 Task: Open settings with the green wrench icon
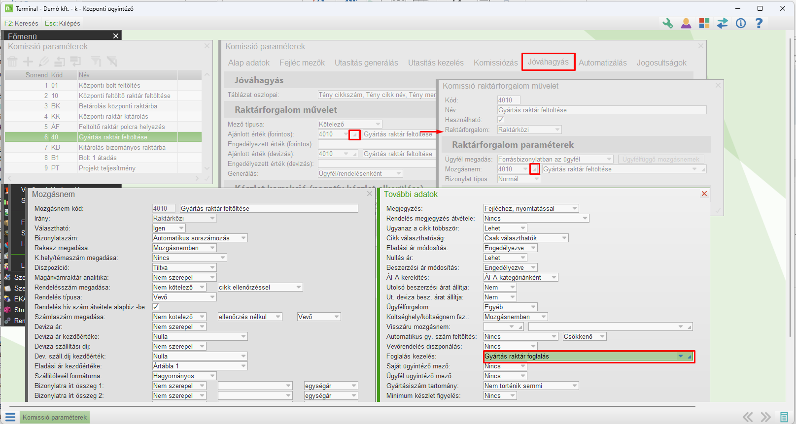click(667, 23)
